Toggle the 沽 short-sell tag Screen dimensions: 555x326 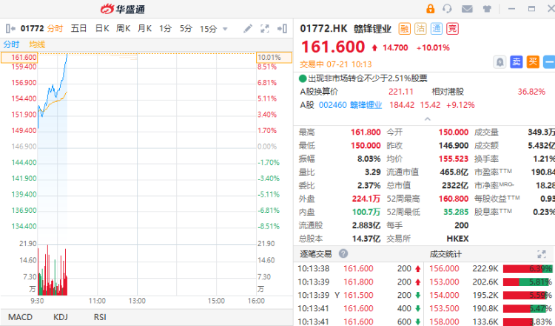pyautogui.click(x=419, y=29)
